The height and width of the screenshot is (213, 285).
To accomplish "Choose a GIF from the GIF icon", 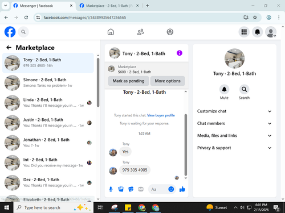I will point(141,189).
